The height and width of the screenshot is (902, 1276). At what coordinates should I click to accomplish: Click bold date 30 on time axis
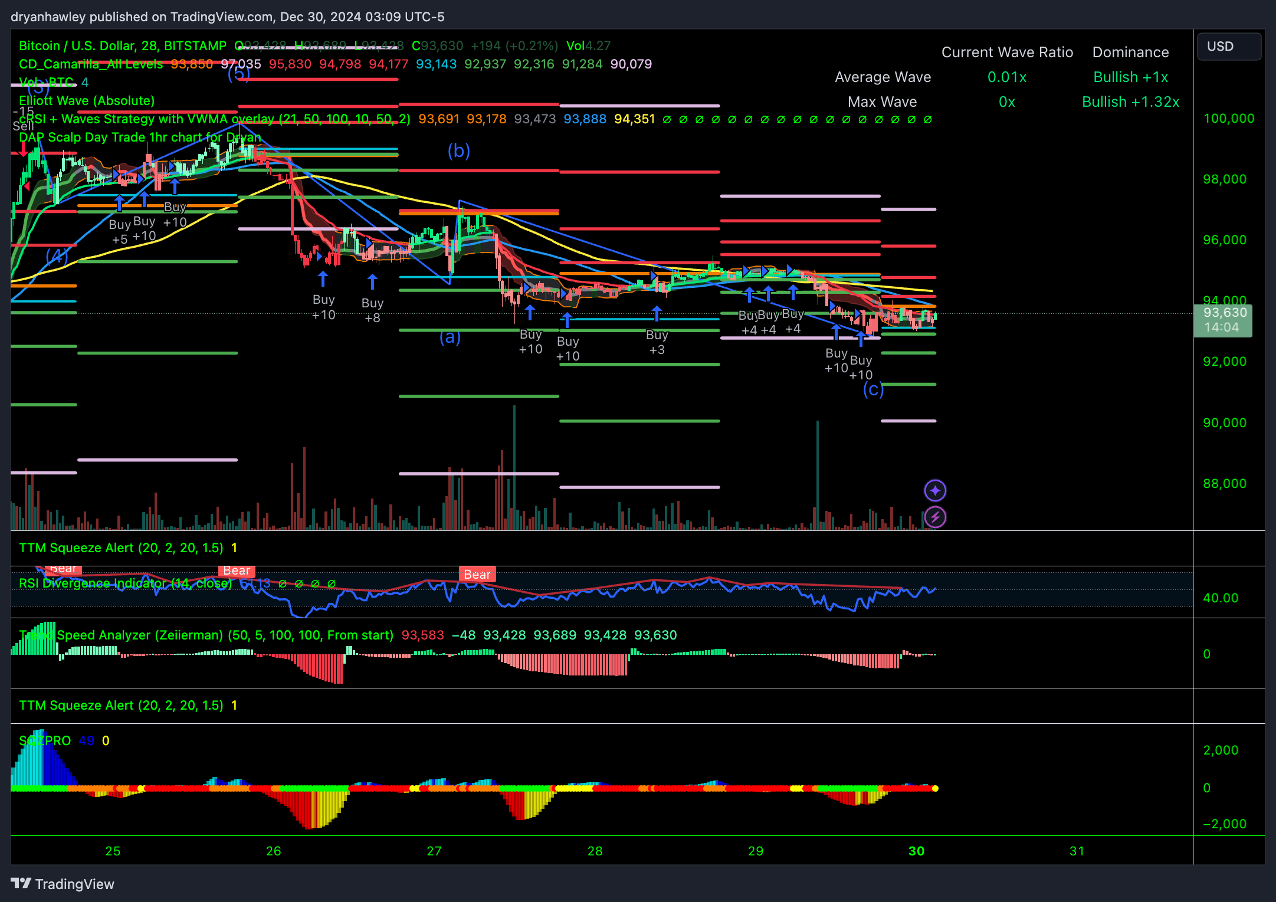[x=916, y=851]
